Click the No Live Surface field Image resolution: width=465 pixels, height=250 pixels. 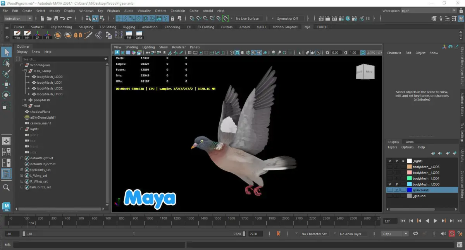pos(248,18)
